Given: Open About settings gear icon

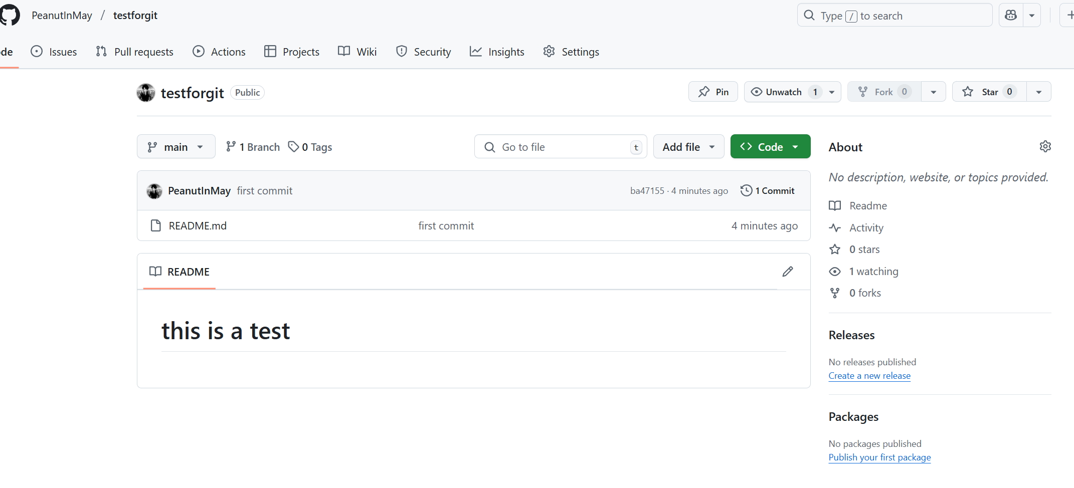Looking at the screenshot, I should click(1045, 146).
